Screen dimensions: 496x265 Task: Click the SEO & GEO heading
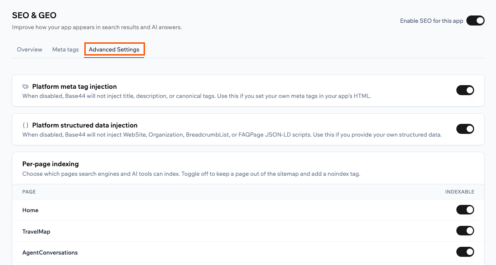click(x=34, y=15)
